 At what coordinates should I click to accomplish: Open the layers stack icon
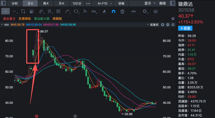155,11
